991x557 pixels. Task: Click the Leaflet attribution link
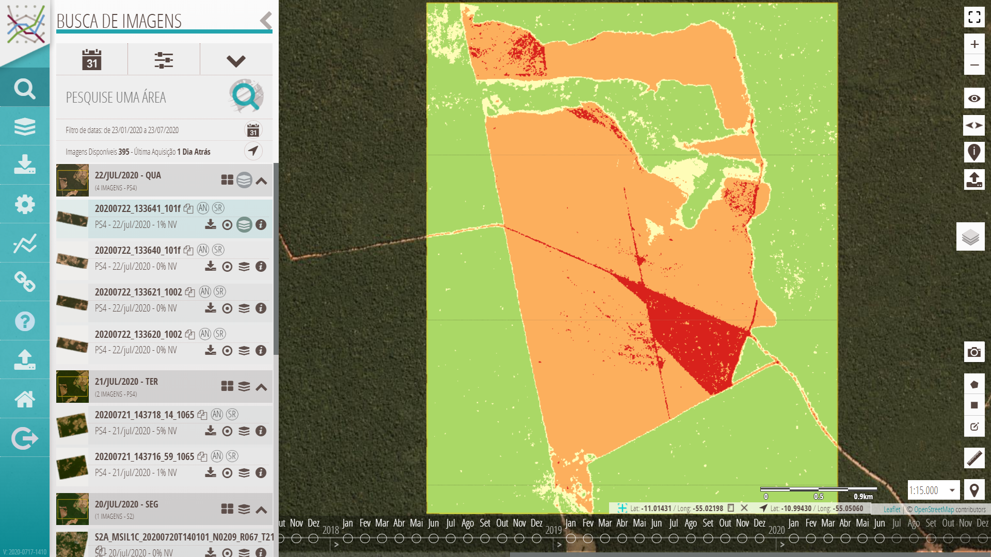pyautogui.click(x=891, y=510)
